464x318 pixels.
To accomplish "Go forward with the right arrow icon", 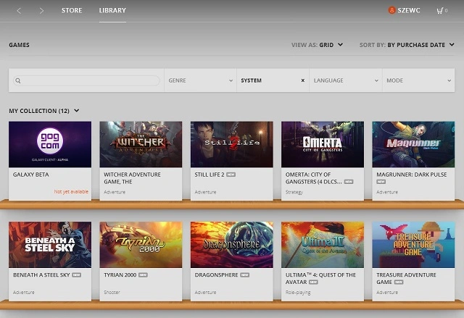I will click(x=41, y=11).
